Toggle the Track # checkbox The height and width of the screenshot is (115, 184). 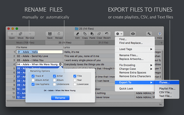[x=33, y=76]
